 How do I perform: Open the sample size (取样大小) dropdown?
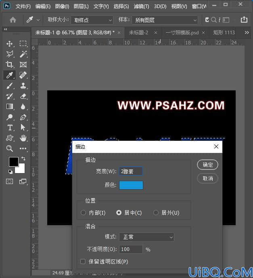(92, 20)
